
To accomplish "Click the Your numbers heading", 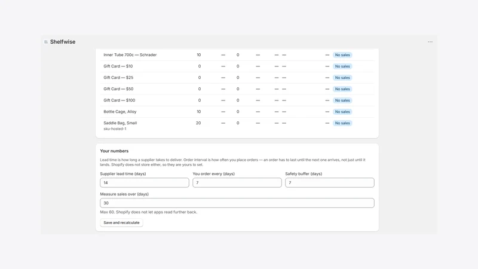I will pyautogui.click(x=114, y=151).
